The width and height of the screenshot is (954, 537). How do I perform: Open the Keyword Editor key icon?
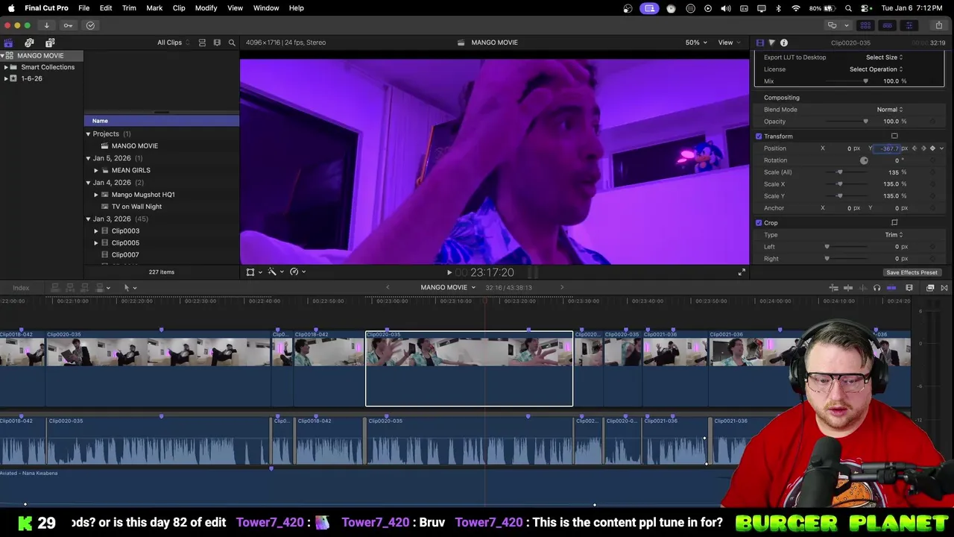[68, 25]
